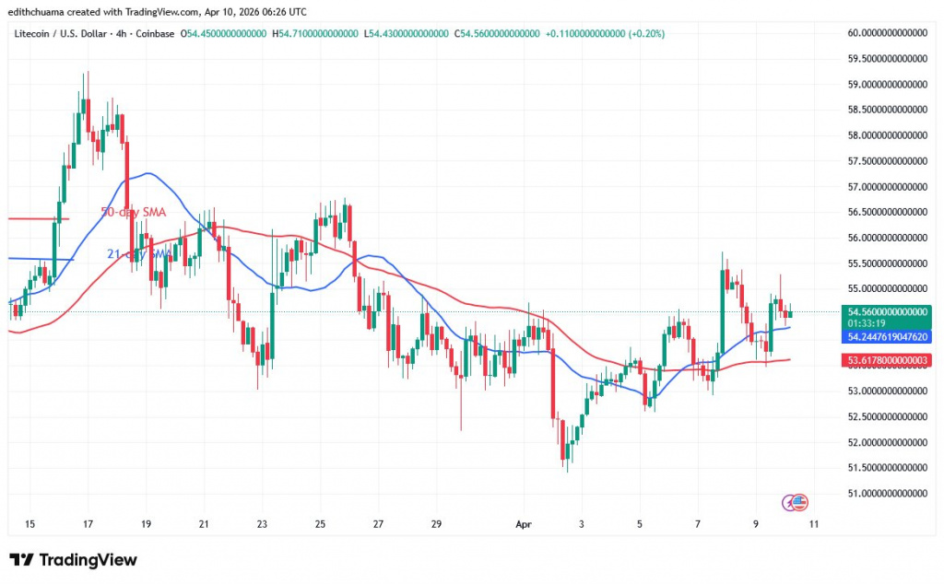Viewport: 944px width, 584px height.
Task: Click the TradingView logo in the bottom left
Action: (x=74, y=560)
